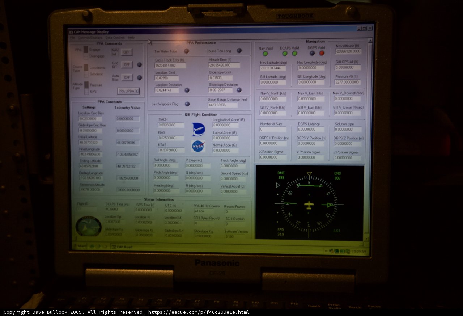Click the Altitude Error value field
This screenshot has width=463, height=316.
pos(224,65)
